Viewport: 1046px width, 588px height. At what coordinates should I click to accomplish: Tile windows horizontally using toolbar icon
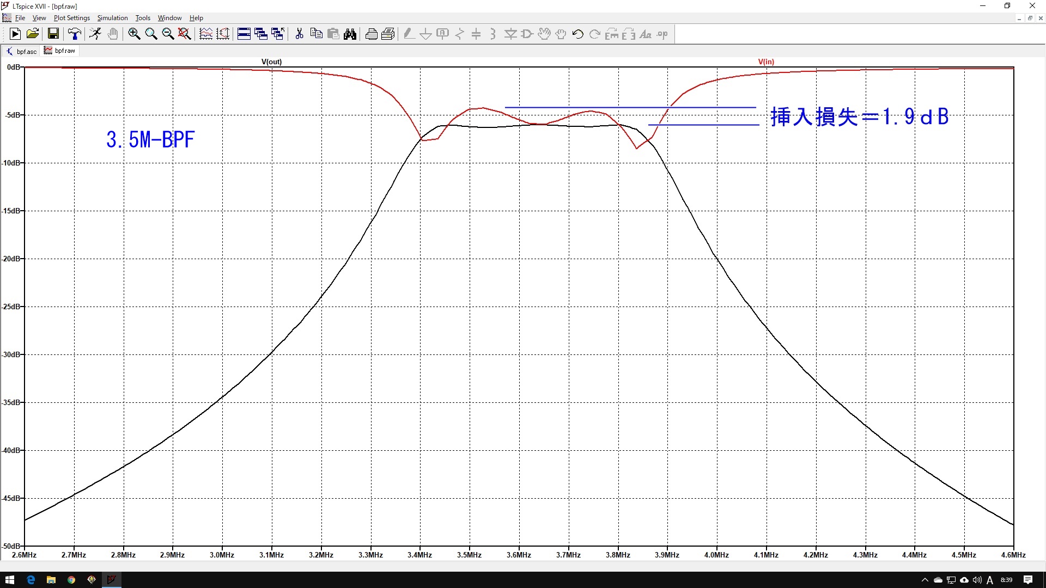click(244, 34)
